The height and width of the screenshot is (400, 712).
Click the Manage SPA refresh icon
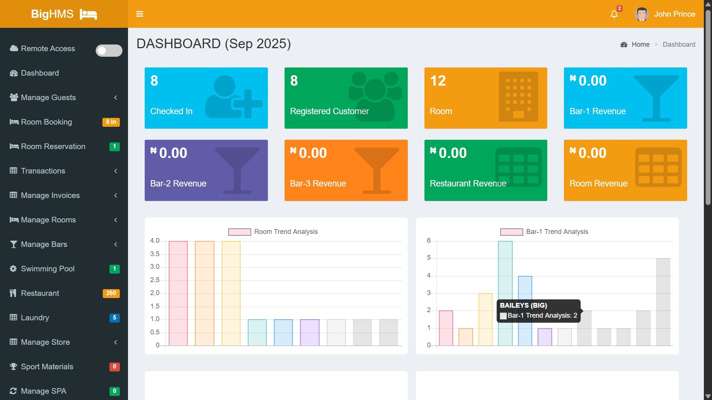click(x=13, y=391)
